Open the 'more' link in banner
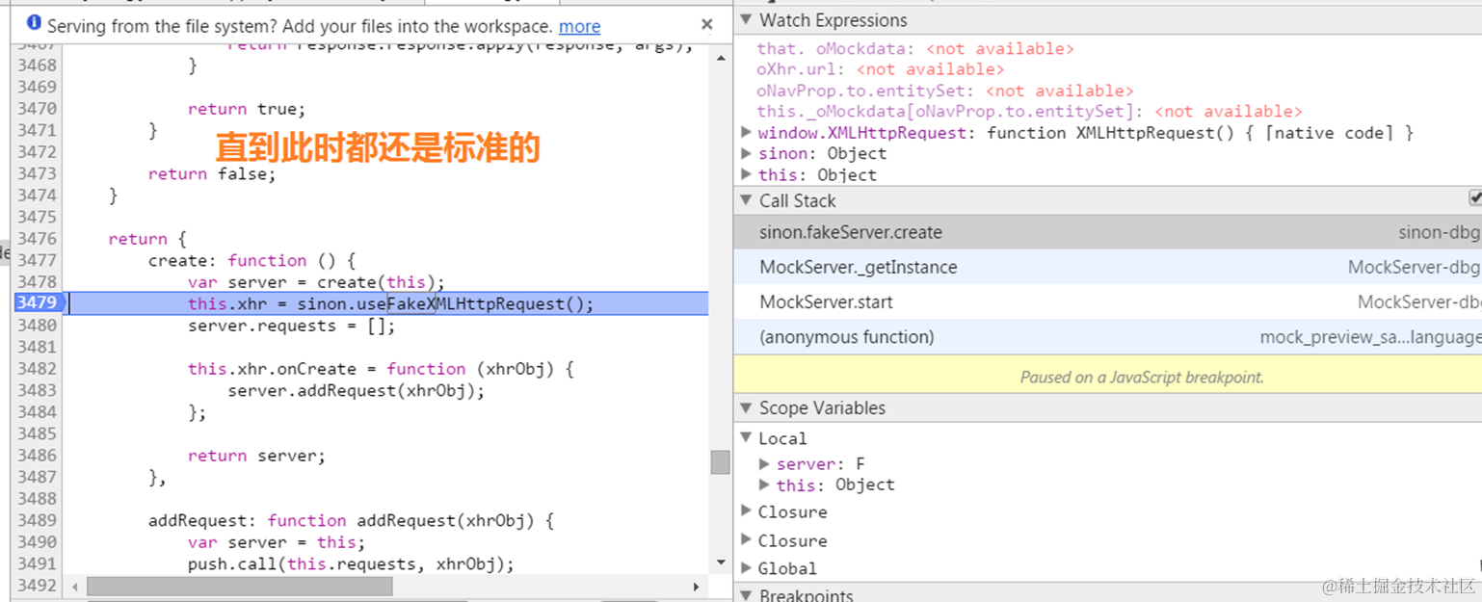This screenshot has height=602, width=1482. pos(579,27)
